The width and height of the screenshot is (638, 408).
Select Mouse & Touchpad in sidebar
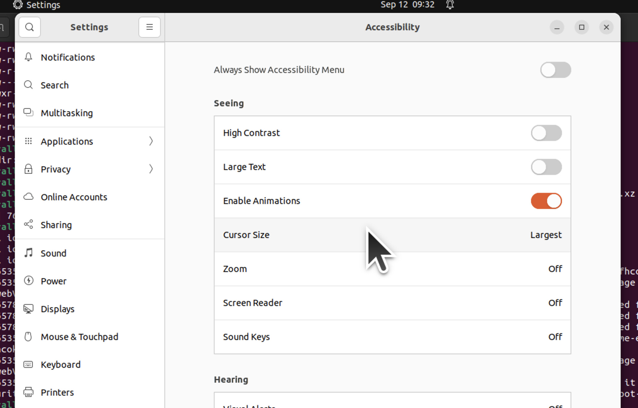79,337
